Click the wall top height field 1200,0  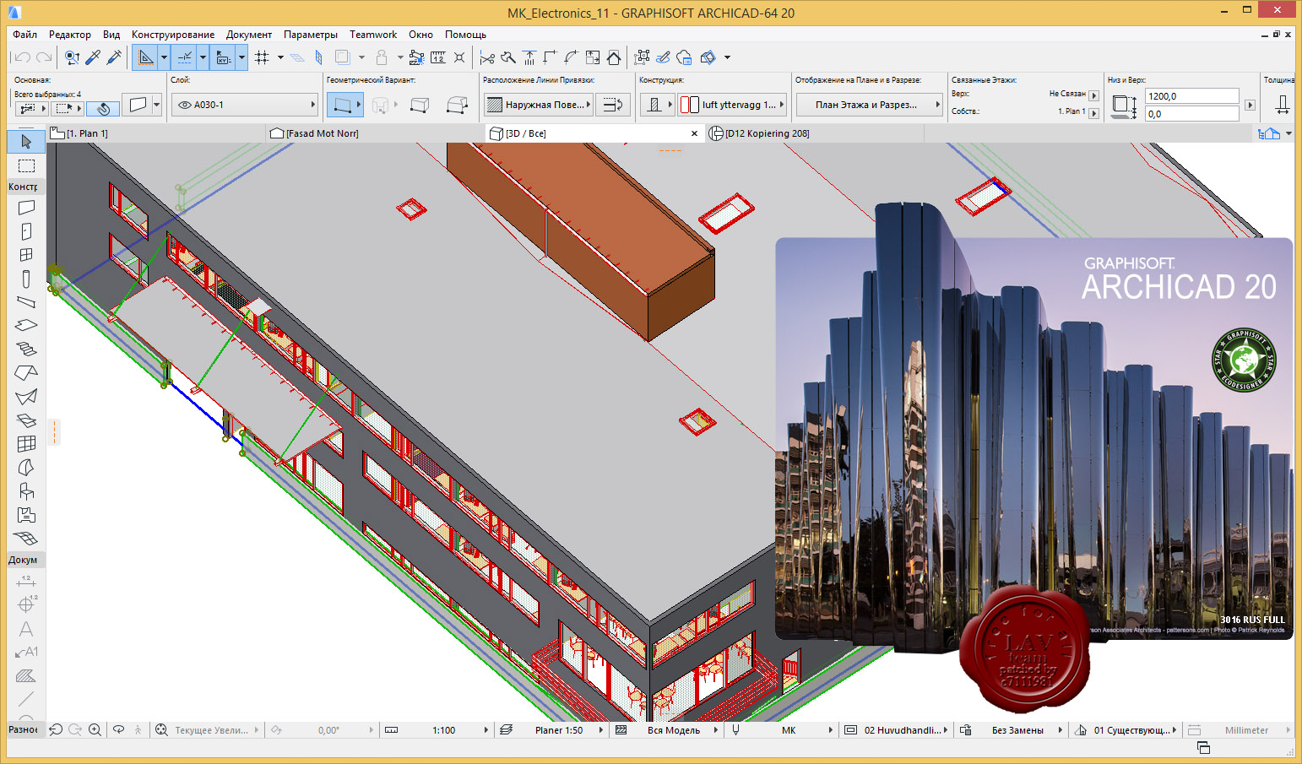tap(1191, 96)
